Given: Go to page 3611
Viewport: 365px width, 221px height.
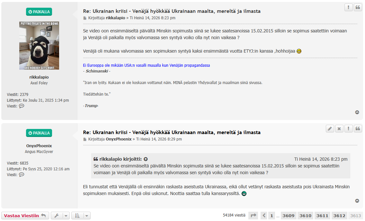Looking at the screenshot, I should [x=322, y=216].
